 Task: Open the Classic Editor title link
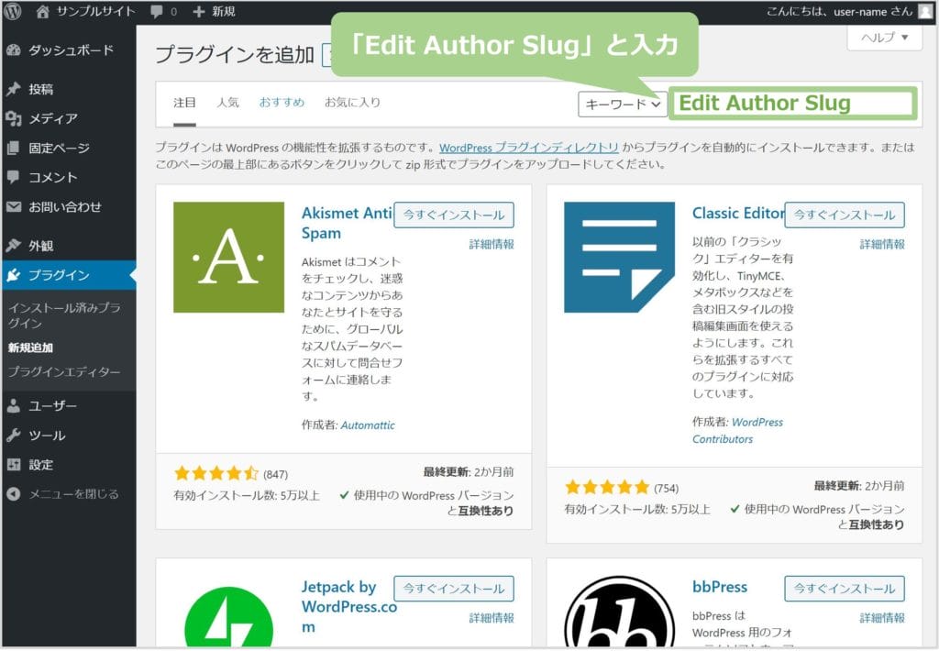coord(738,214)
